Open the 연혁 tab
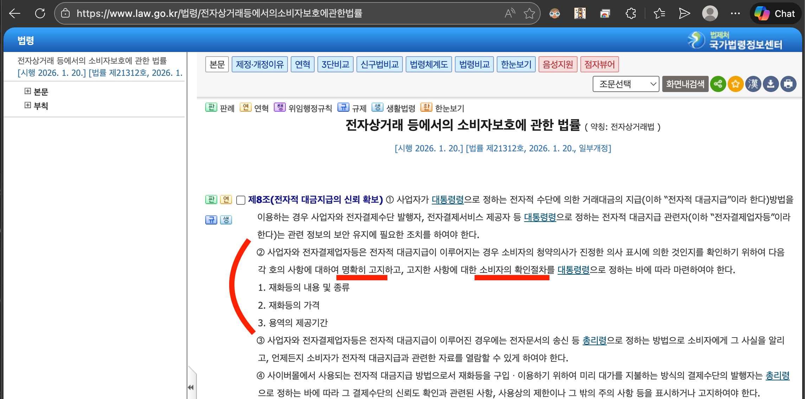 pyautogui.click(x=302, y=64)
